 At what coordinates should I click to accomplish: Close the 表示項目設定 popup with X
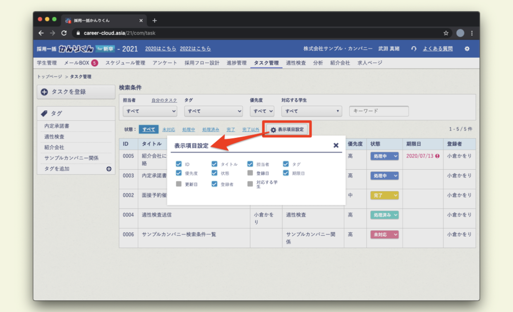coord(336,145)
